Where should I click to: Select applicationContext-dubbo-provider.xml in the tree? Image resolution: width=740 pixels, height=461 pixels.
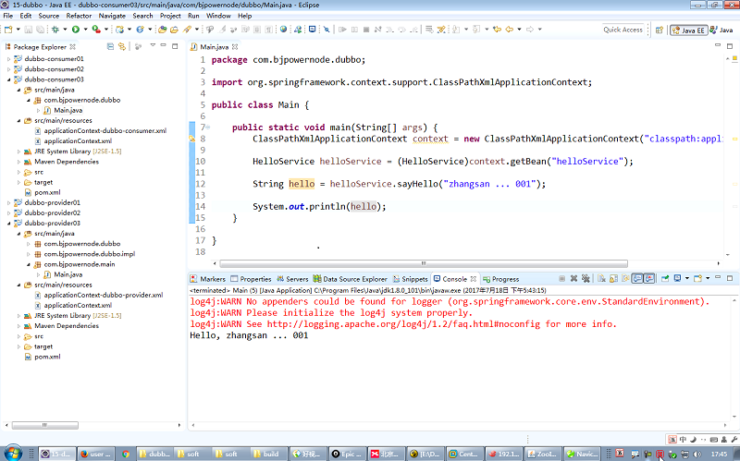point(104,296)
